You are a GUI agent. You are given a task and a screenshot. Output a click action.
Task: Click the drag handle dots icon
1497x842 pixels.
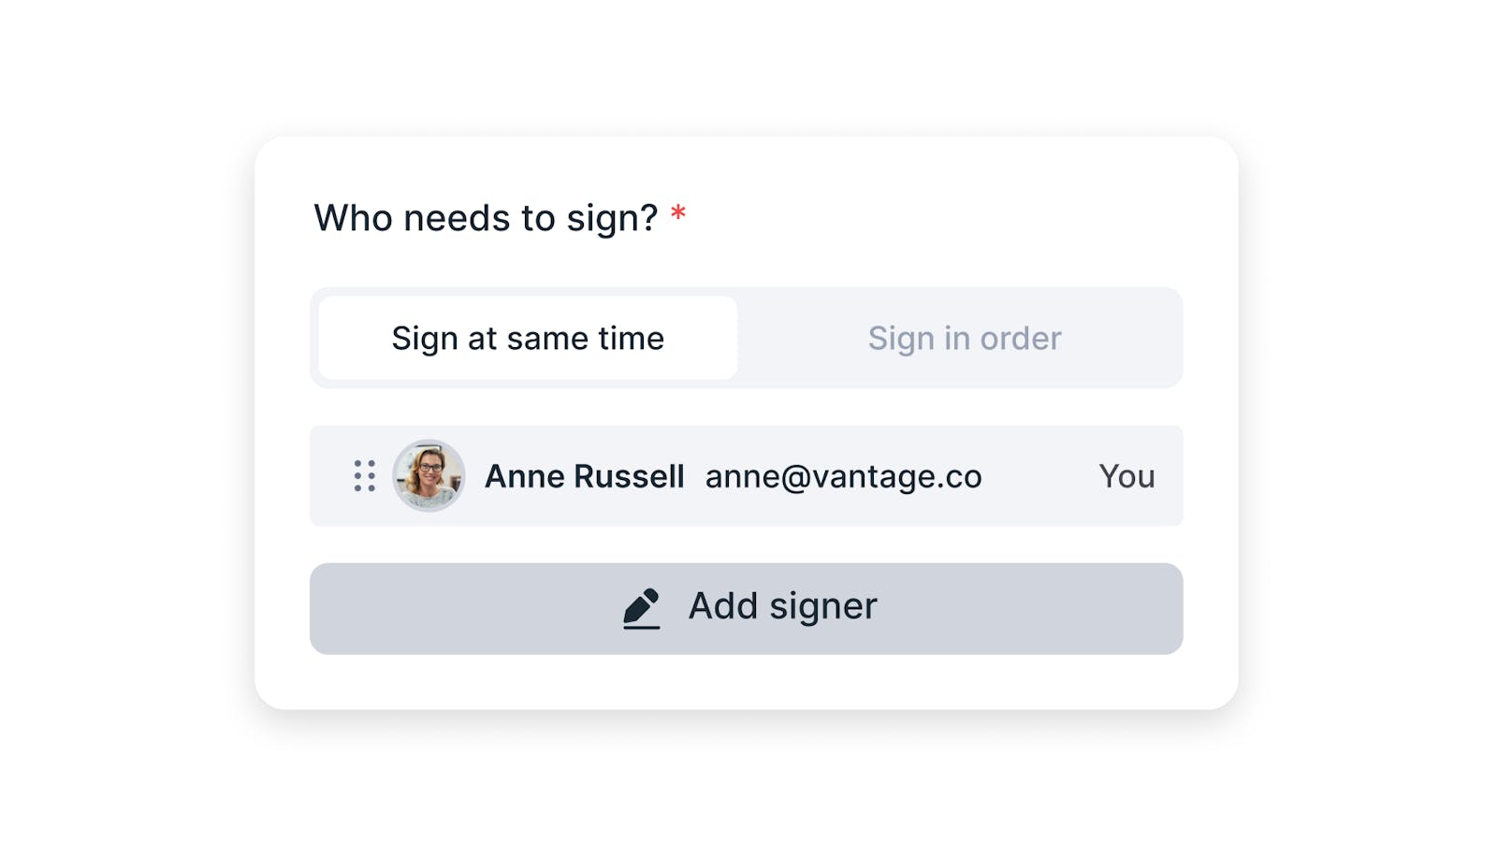pos(365,476)
